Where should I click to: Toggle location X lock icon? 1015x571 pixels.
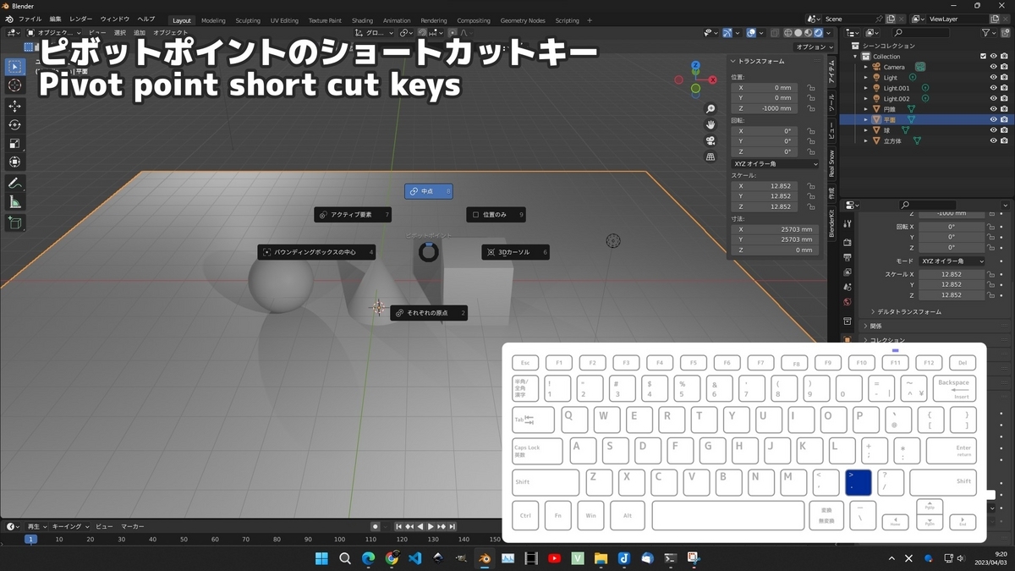(811, 87)
